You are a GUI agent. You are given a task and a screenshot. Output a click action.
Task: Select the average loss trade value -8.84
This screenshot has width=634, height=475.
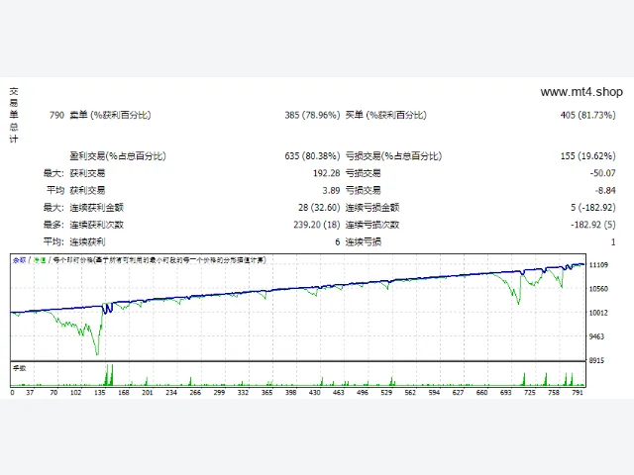[605, 190]
